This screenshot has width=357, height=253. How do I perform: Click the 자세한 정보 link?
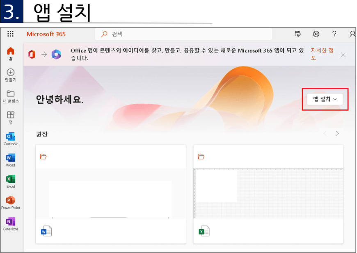click(x=322, y=54)
